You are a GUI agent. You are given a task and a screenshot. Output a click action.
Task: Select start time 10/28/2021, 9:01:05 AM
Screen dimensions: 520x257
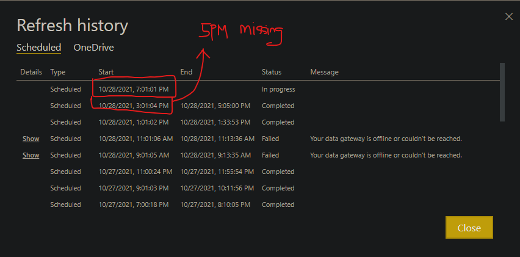point(134,155)
